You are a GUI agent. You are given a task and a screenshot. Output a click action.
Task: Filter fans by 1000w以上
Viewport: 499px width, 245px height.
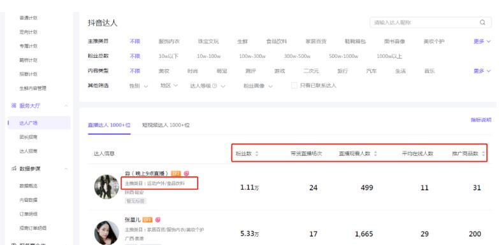[389, 56]
